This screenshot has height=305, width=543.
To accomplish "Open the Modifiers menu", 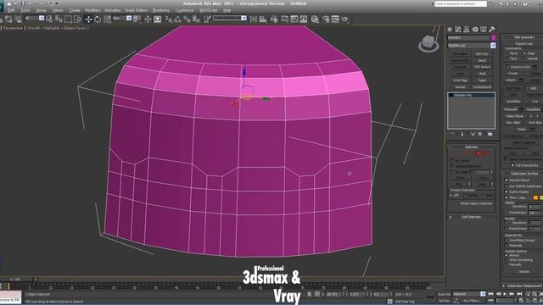I will pyautogui.click(x=92, y=10).
